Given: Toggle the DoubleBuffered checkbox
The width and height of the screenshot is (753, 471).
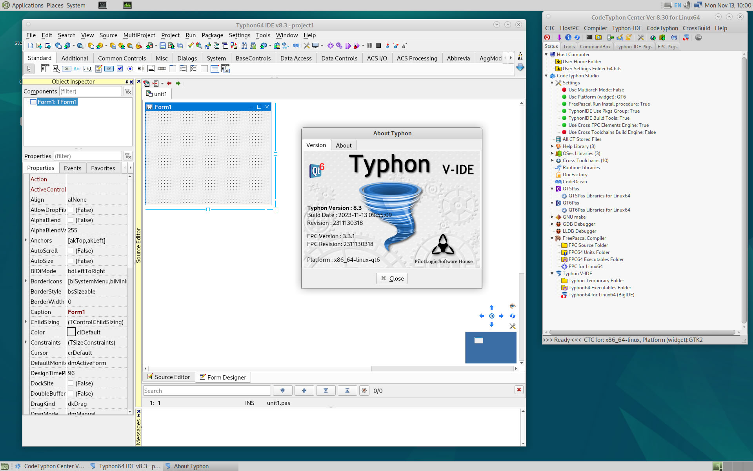Looking at the screenshot, I should pos(71,394).
